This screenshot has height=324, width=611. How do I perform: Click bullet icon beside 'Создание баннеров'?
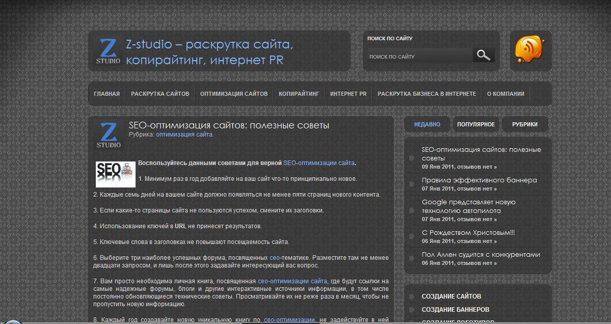(411, 310)
